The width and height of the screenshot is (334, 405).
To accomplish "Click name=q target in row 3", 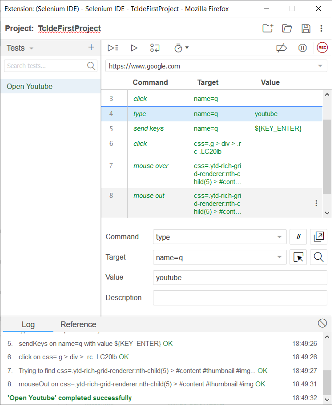I will (205, 99).
